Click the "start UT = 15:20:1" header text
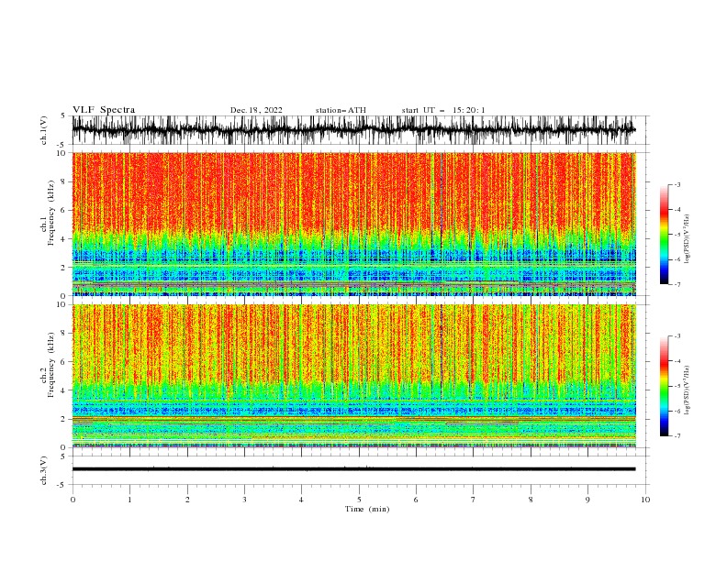727x561 pixels. pyautogui.click(x=443, y=110)
